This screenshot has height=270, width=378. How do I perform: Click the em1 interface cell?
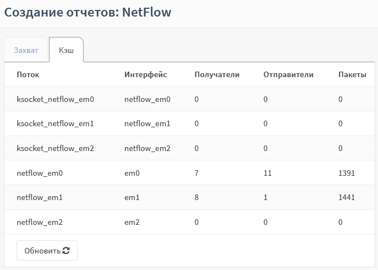132,197
